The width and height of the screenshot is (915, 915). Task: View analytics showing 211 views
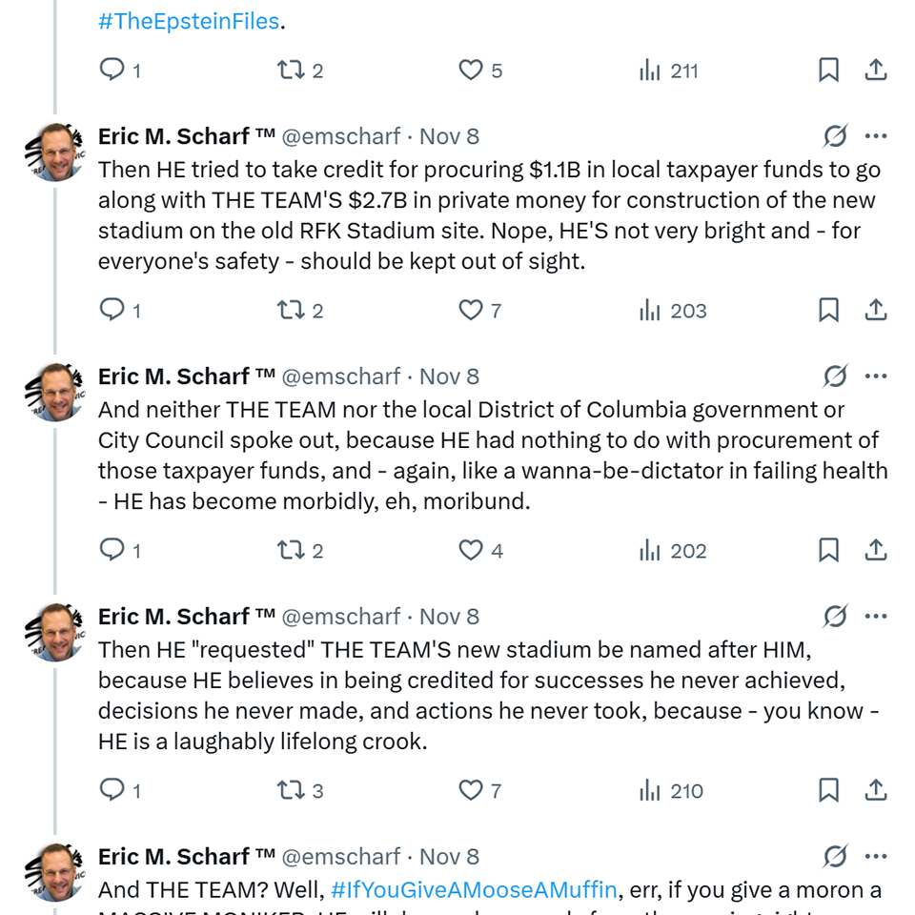[x=669, y=70]
